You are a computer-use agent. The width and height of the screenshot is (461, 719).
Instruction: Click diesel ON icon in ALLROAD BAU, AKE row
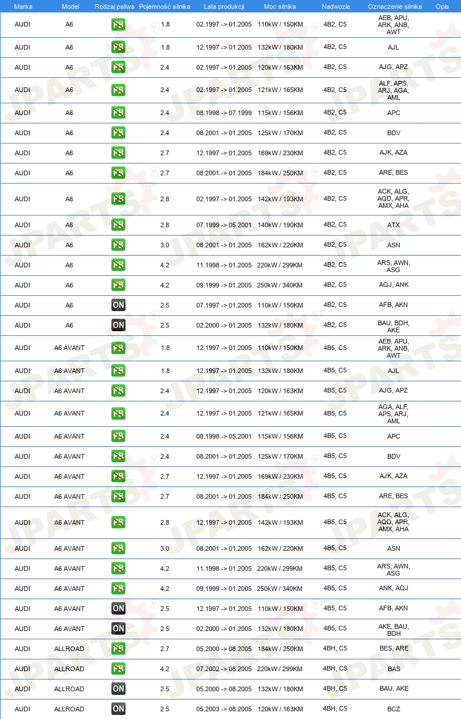click(x=118, y=689)
